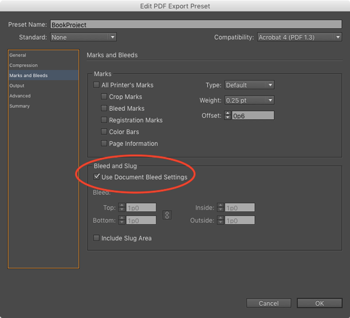350x318 pixels.
Task: Open the Standard dropdown
Action: click(x=83, y=37)
